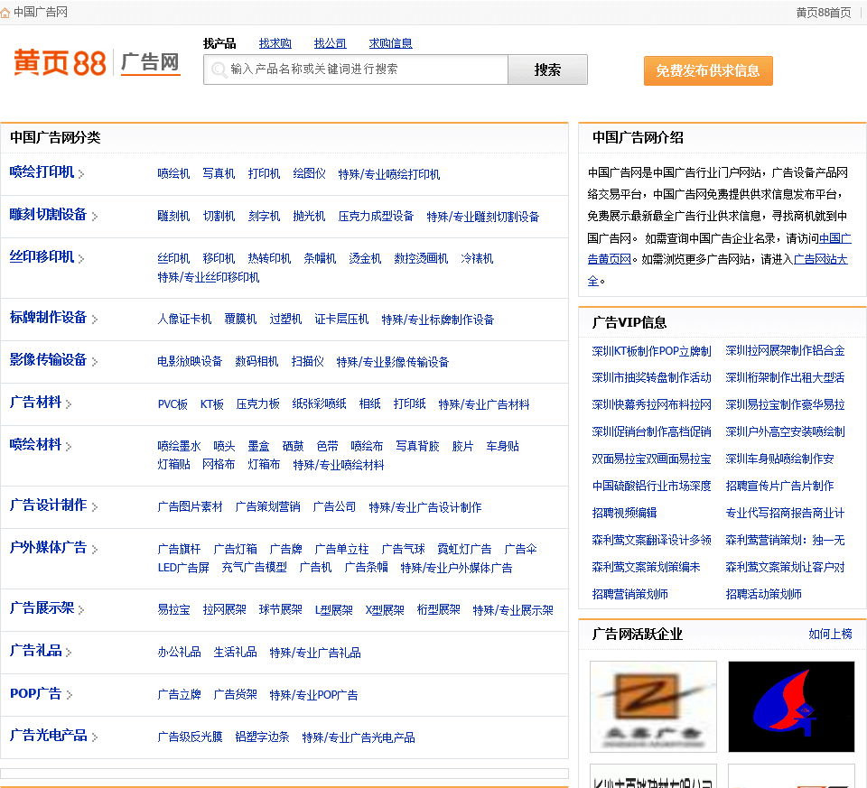867x788 pixels.
Task: Open 招聘营销策划师 VIP link
Action: 629,595
